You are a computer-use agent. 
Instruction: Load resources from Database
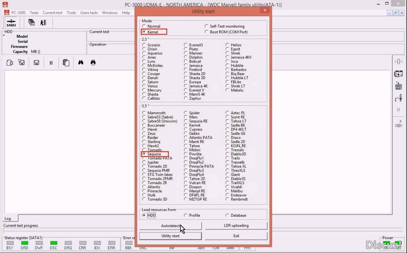pos(227,215)
